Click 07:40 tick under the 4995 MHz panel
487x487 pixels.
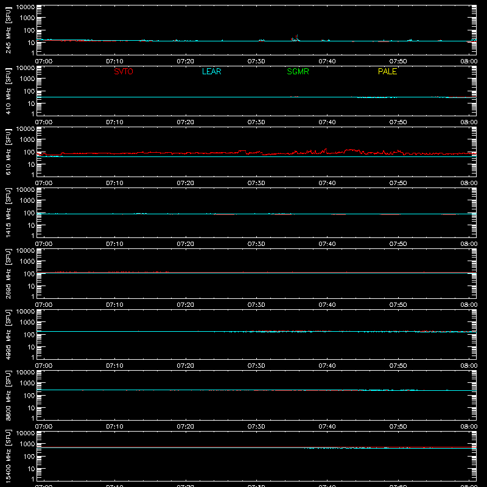327,366
